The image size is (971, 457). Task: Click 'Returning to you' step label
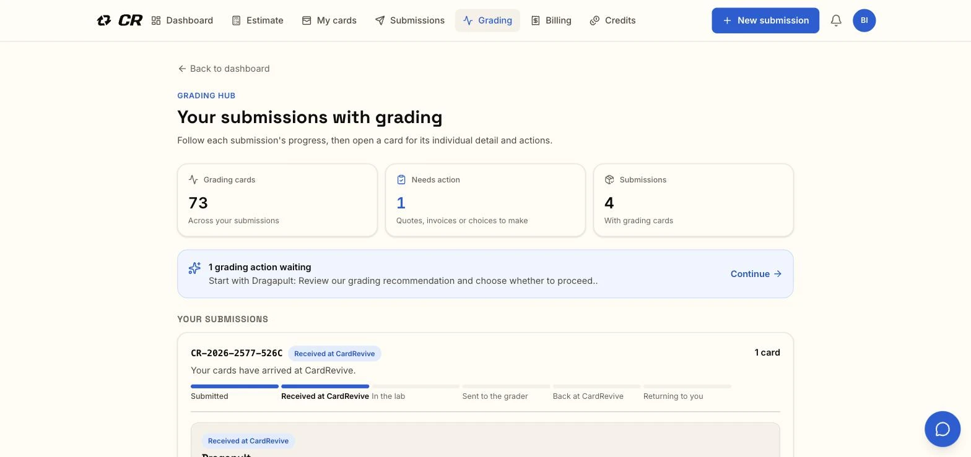[x=673, y=396]
